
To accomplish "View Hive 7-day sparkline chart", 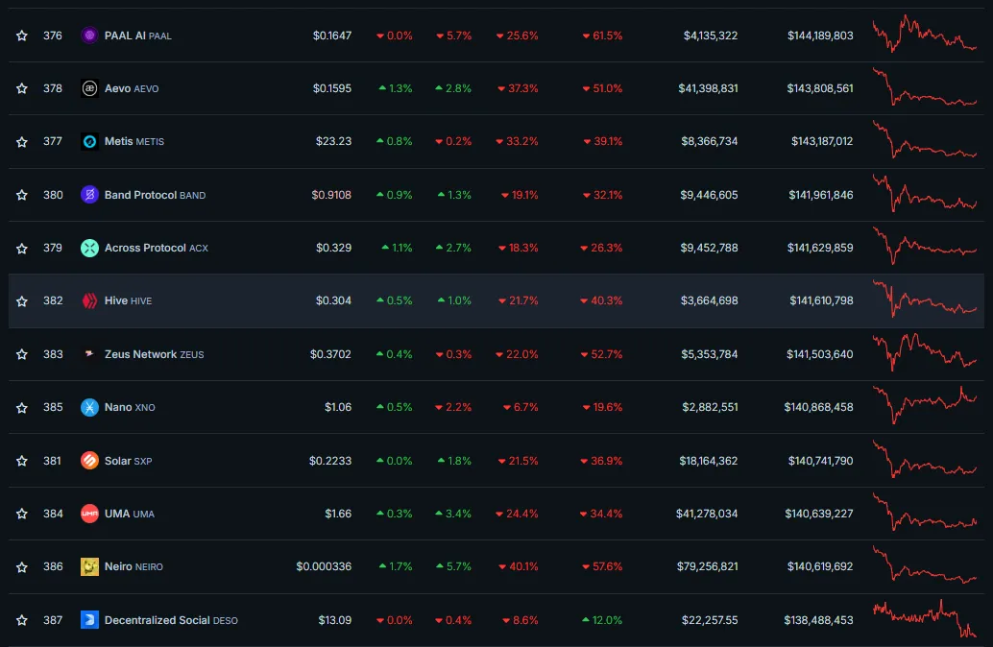I will [x=925, y=299].
